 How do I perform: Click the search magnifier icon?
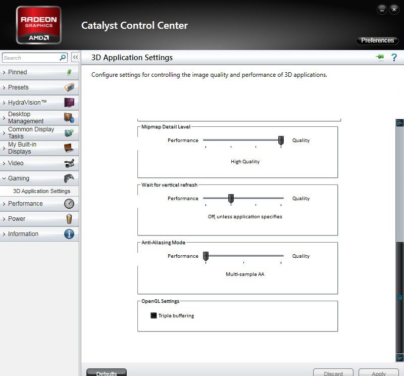(x=63, y=58)
